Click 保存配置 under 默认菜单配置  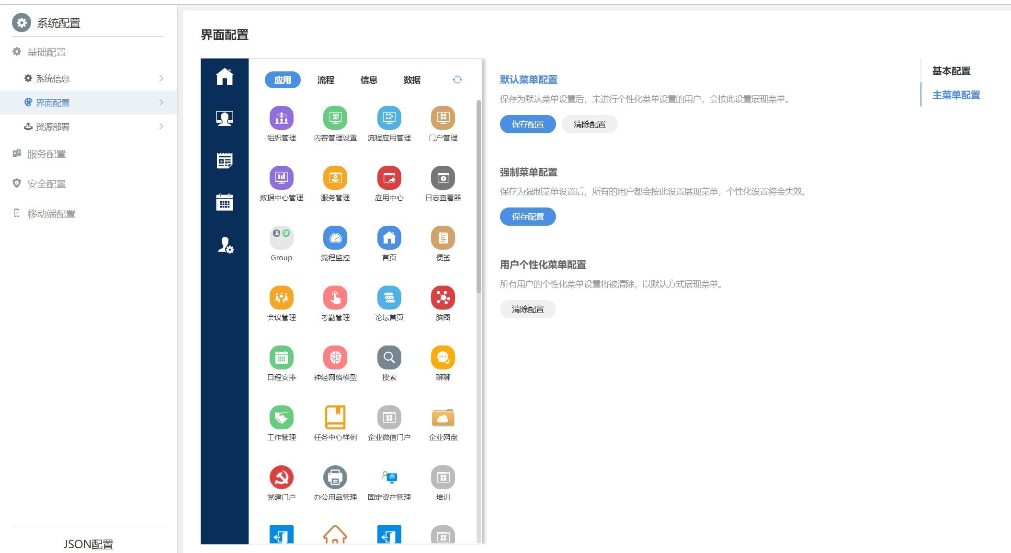tap(528, 124)
